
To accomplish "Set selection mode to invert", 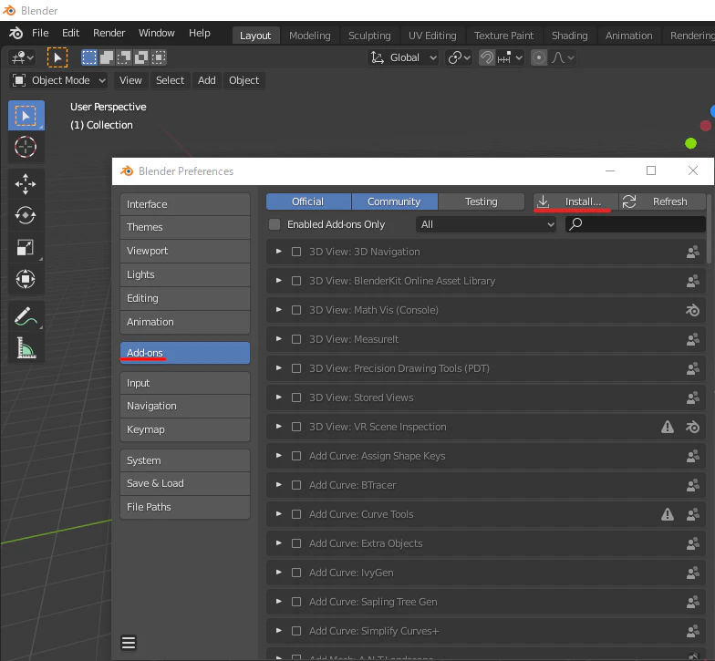I will [140, 57].
